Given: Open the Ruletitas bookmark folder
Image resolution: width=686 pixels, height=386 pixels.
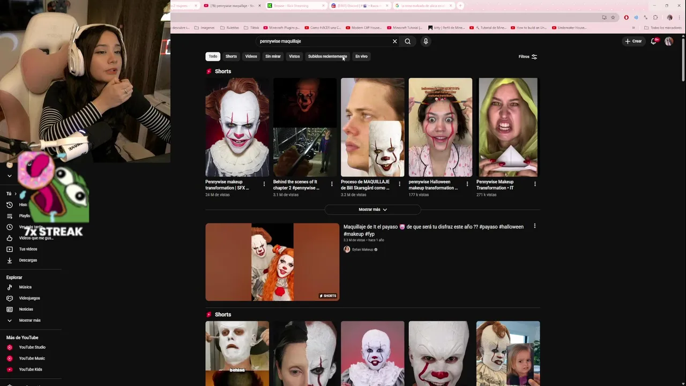Looking at the screenshot, I should click(229, 27).
